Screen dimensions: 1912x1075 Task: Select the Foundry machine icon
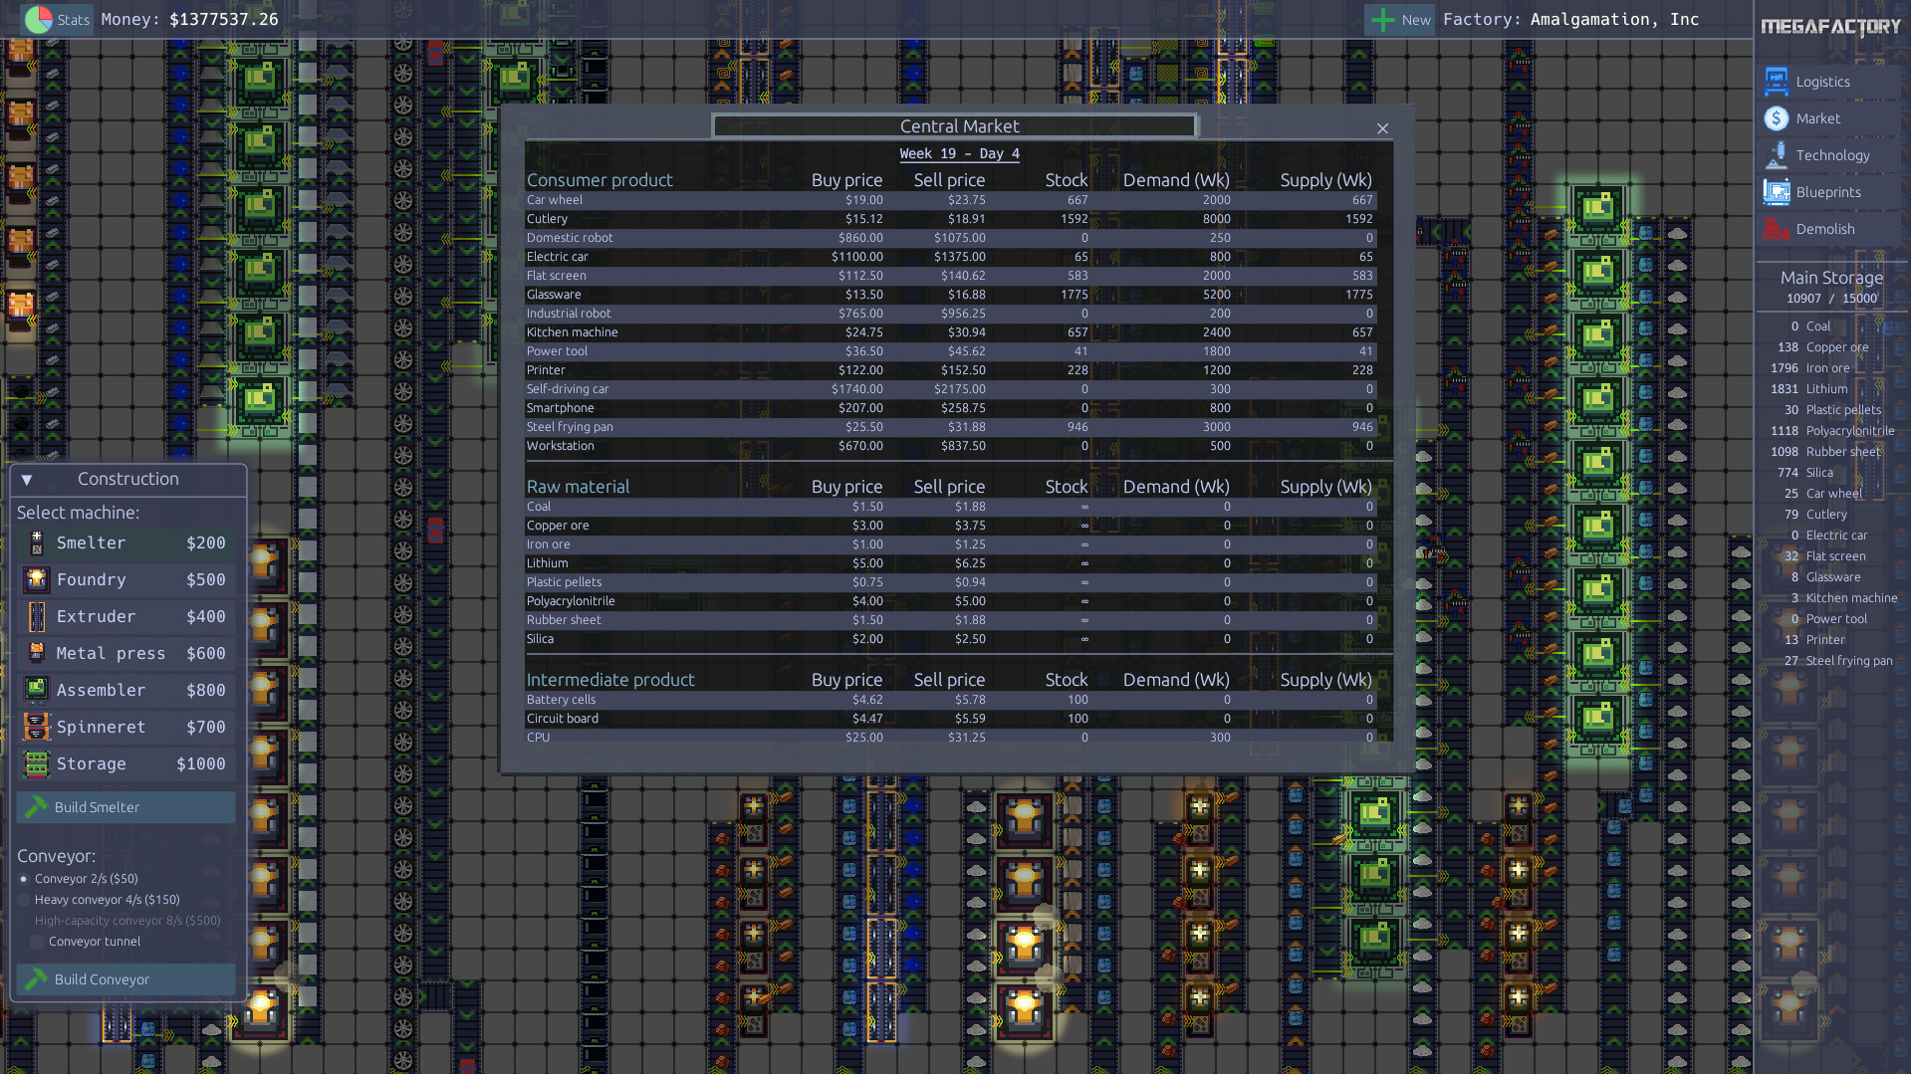click(x=37, y=579)
